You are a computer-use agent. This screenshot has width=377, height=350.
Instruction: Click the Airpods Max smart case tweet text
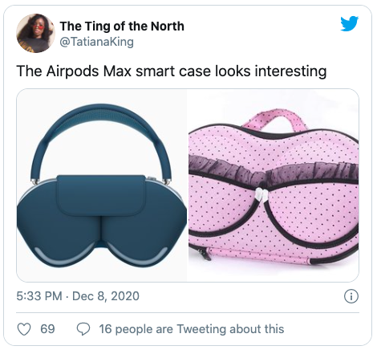tap(172, 71)
